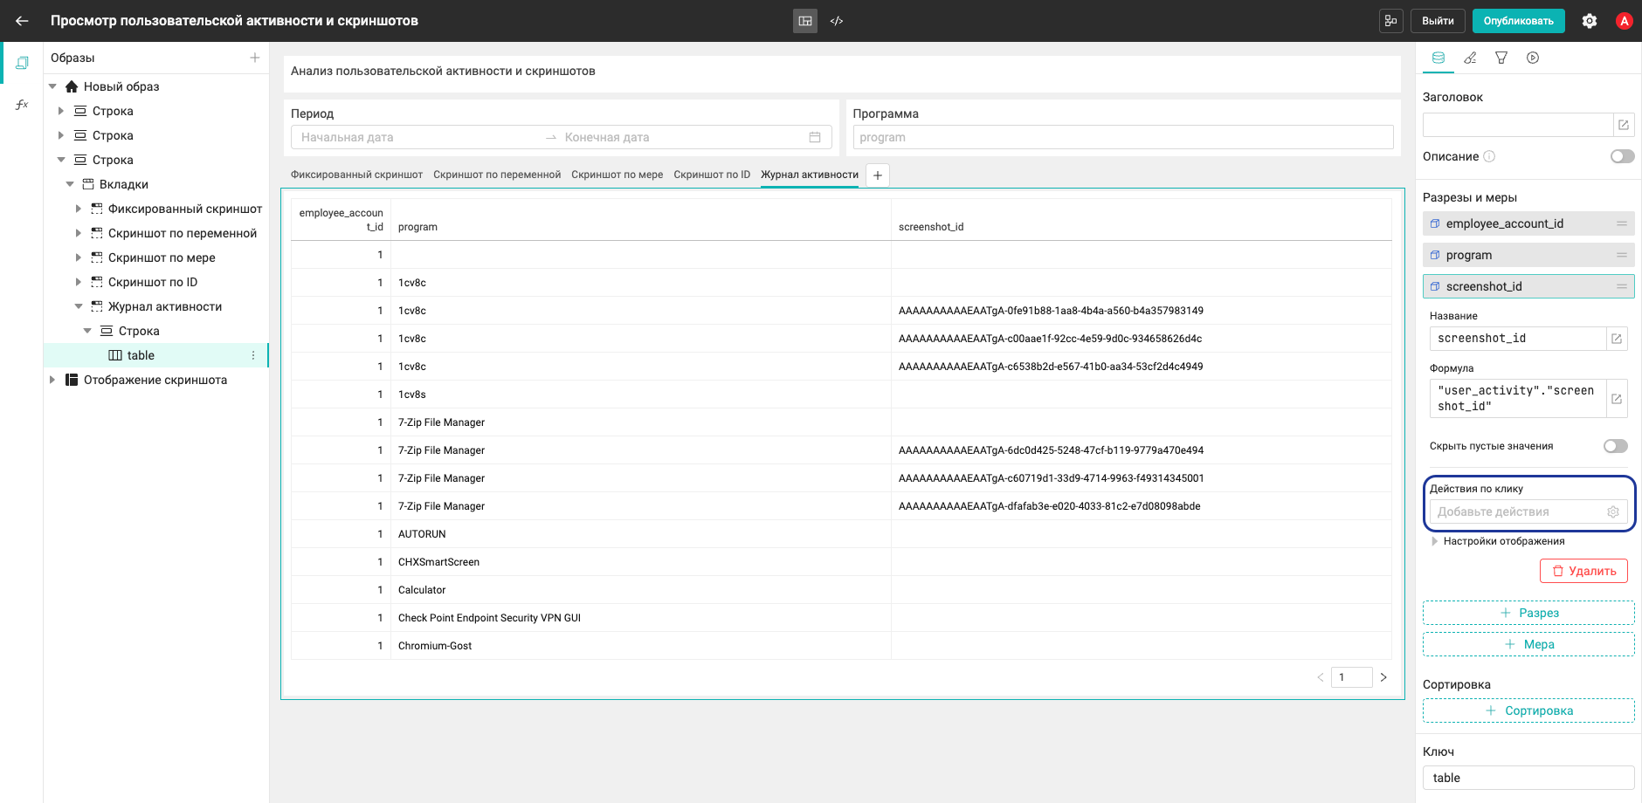Click drag handle of employee_account_id
This screenshot has width=1642, height=803.
pos(1622,223)
